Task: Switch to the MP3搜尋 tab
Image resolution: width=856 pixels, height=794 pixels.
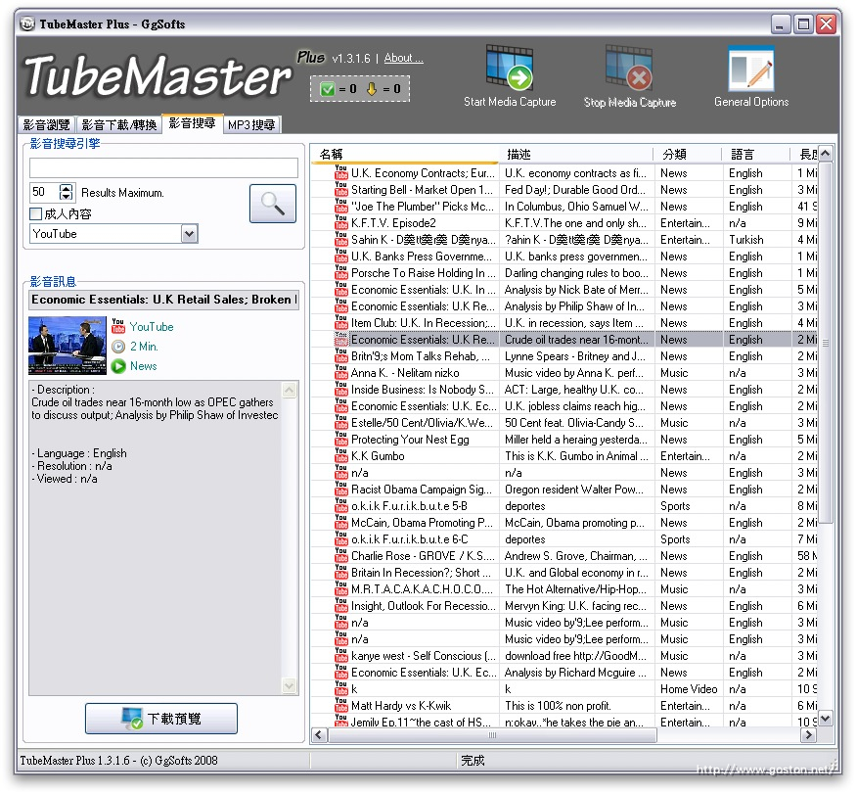Action: pyautogui.click(x=251, y=124)
